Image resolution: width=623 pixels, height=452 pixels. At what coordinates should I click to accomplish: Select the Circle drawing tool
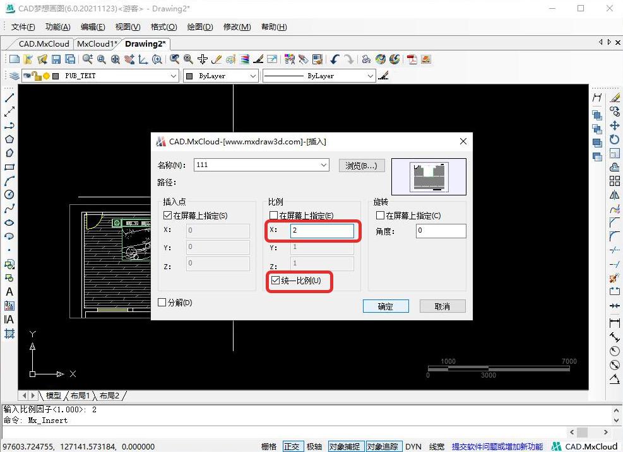pos(9,195)
